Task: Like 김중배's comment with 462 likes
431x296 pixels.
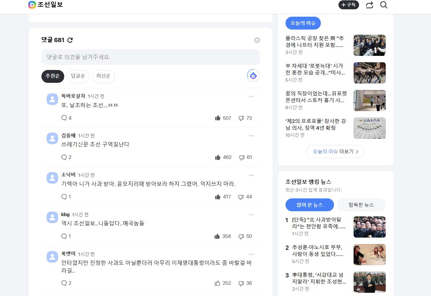Action: 223,157
